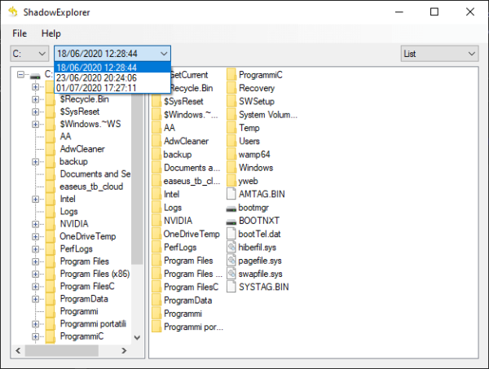Click the Intel folder icon in list
Screen dimensions: 489x369
click(156, 194)
